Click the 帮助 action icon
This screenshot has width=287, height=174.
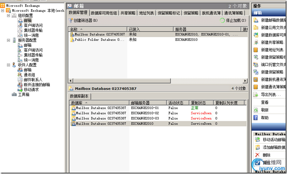pyautogui.click(x=256, y=117)
